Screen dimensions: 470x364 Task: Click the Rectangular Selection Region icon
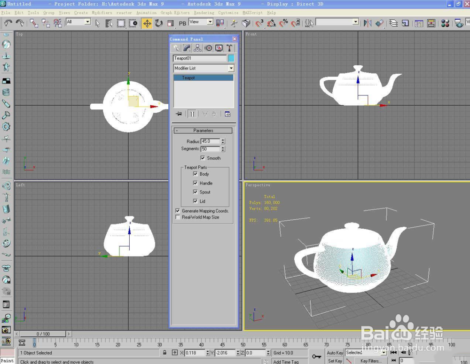121,23
